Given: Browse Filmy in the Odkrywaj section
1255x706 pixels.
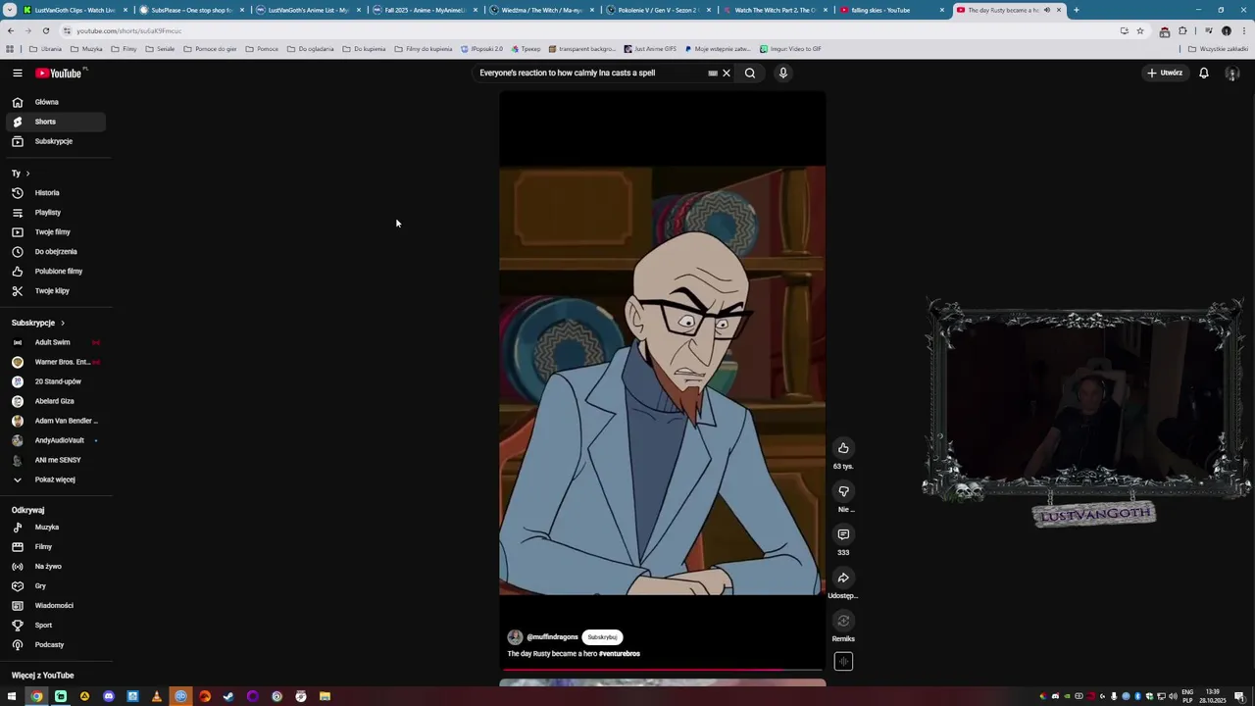Looking at the screenshot, I should click(x=55, y=547).
